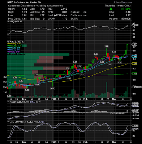Click the 1.37 low label in March
The height and width of the screenshot is (144, 142).
tap(120, 63)
